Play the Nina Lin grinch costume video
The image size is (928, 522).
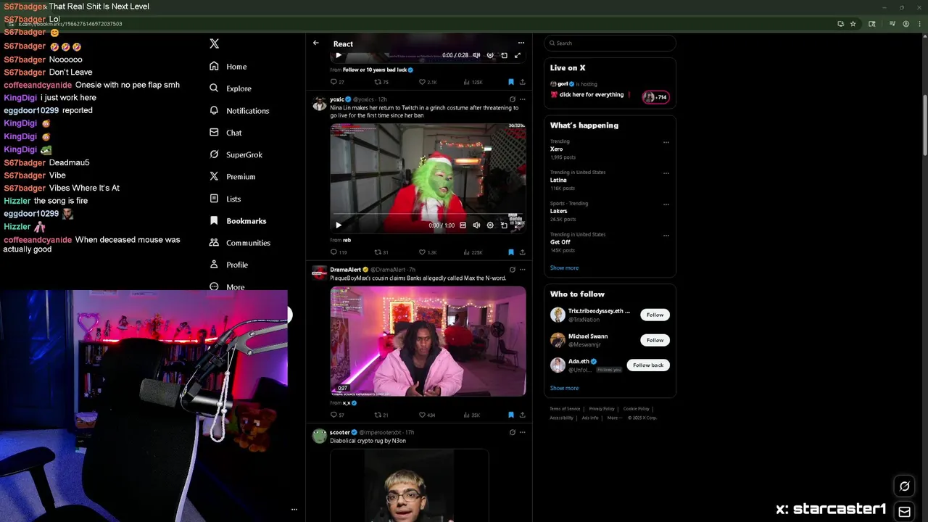coord(338,225)
